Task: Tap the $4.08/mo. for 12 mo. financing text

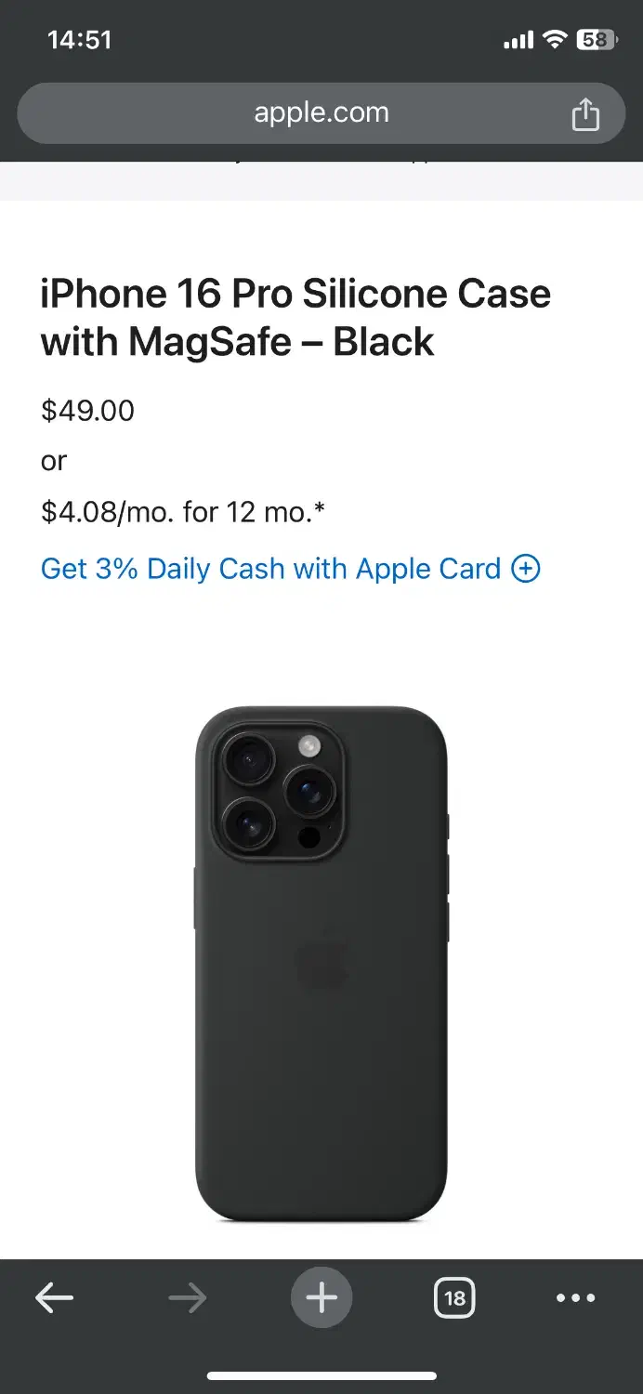Action: click(183, 511)
